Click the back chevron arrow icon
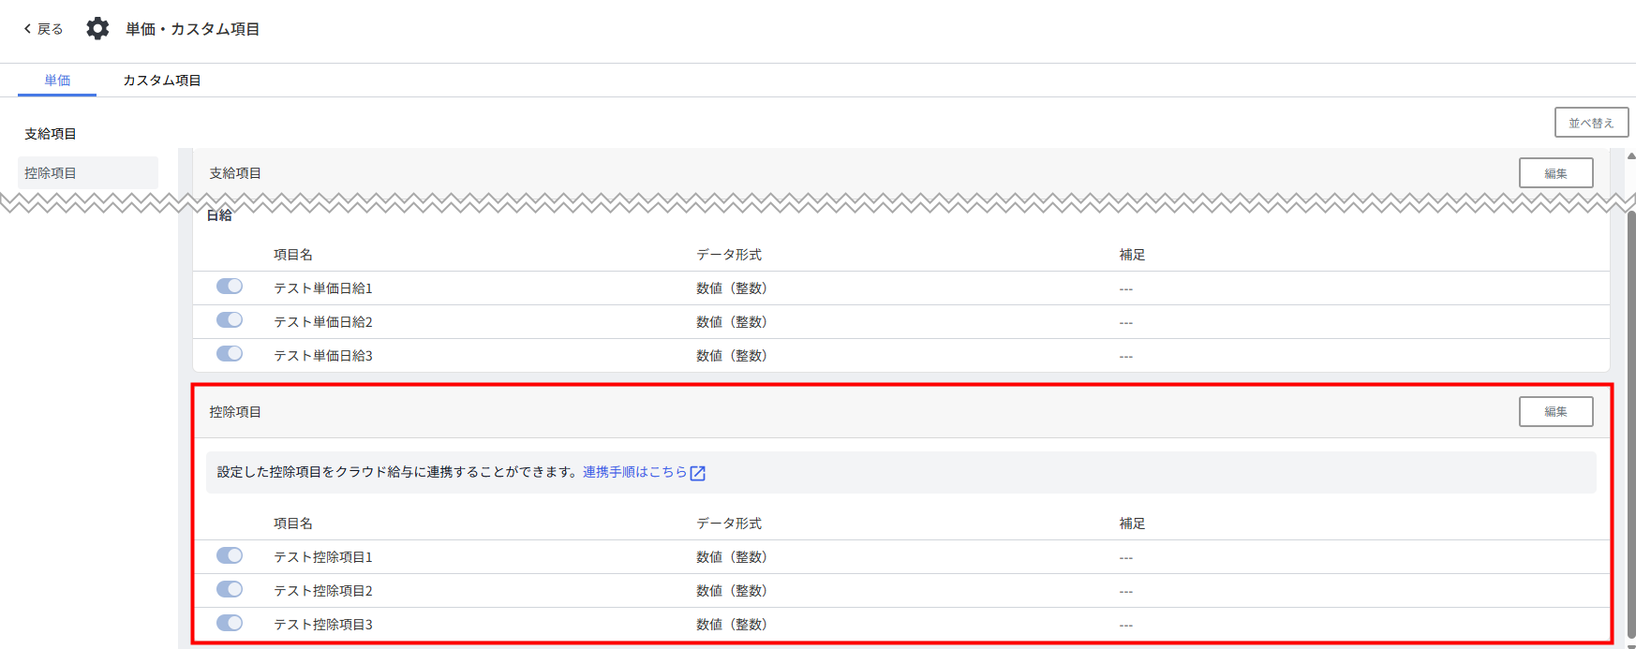The image size is (1636, 649). pos(27,29)
